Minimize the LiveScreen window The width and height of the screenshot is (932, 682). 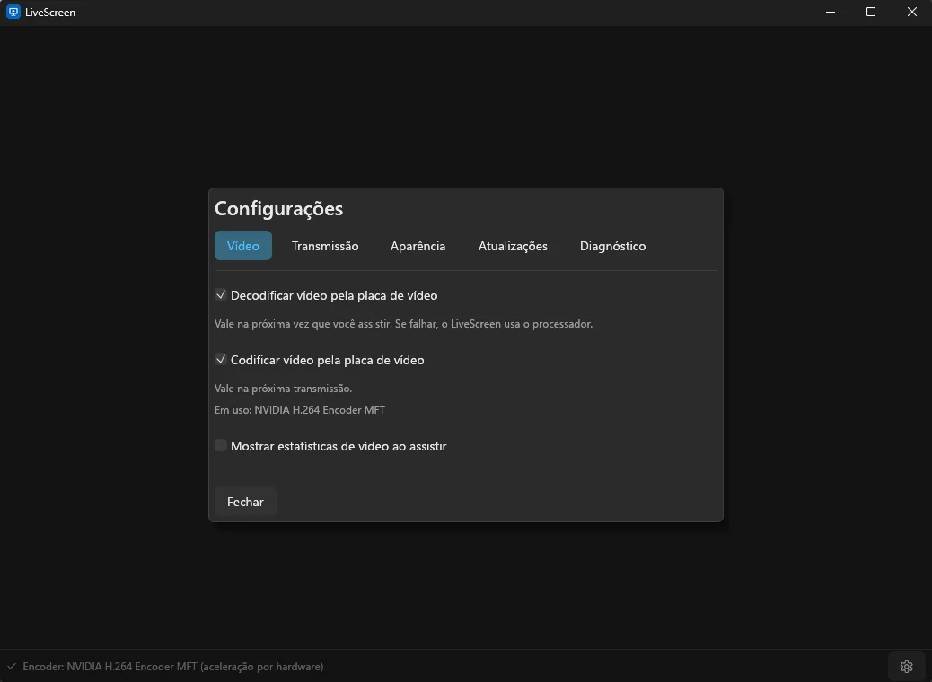click(831, 12)
